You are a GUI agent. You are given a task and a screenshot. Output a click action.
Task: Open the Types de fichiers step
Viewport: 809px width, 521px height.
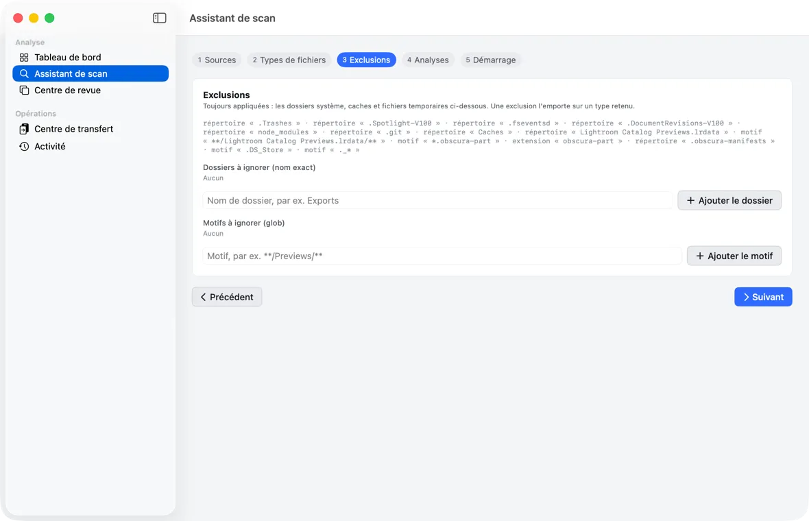tap(289, 60)
